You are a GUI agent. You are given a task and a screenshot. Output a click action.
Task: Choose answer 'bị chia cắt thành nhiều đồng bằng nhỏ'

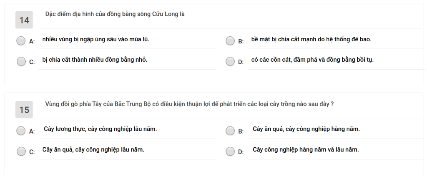tap(95, 60)
